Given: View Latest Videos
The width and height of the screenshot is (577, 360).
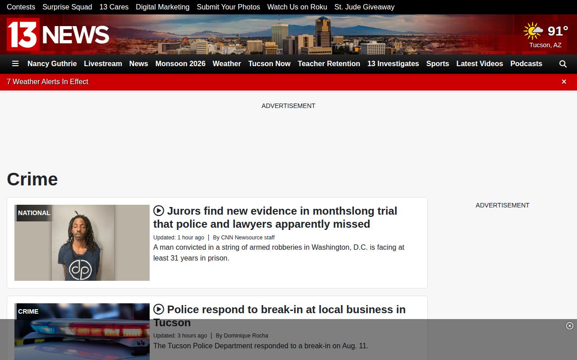Looking at the screenshot, I should pyautogui.click(x=480, y=64).
